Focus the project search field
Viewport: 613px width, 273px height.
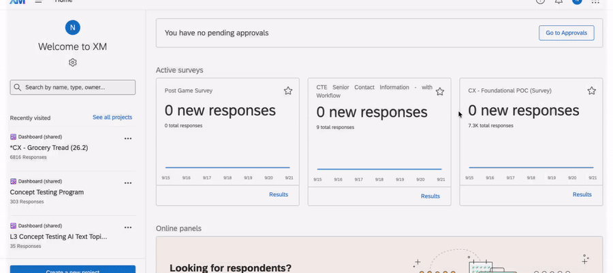click(73, 88)
